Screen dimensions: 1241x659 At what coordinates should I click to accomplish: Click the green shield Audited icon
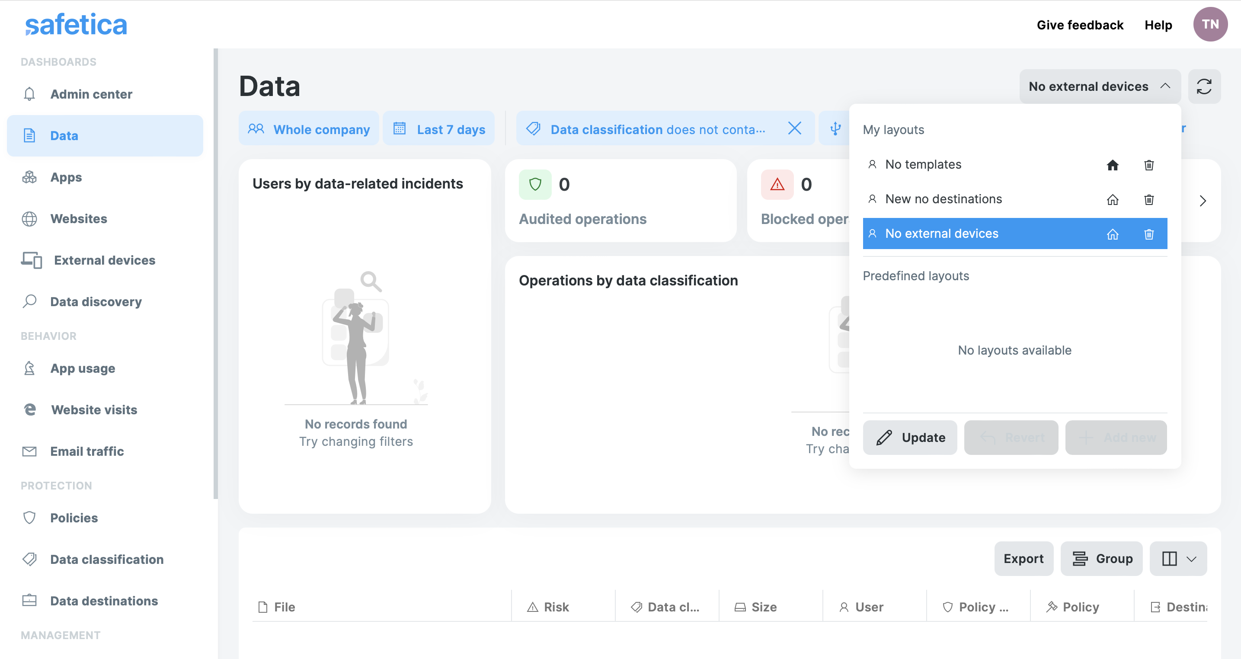click(x=535, y=184)
